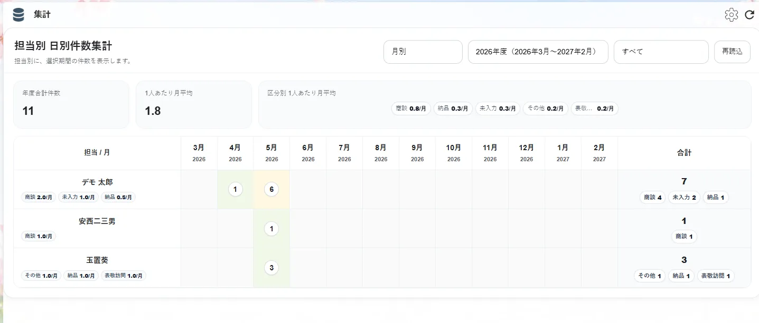The height and width of the screenshot is (323, 759).
Task: Click the 6月 2026 column header
Action: (x=308, y=153)
